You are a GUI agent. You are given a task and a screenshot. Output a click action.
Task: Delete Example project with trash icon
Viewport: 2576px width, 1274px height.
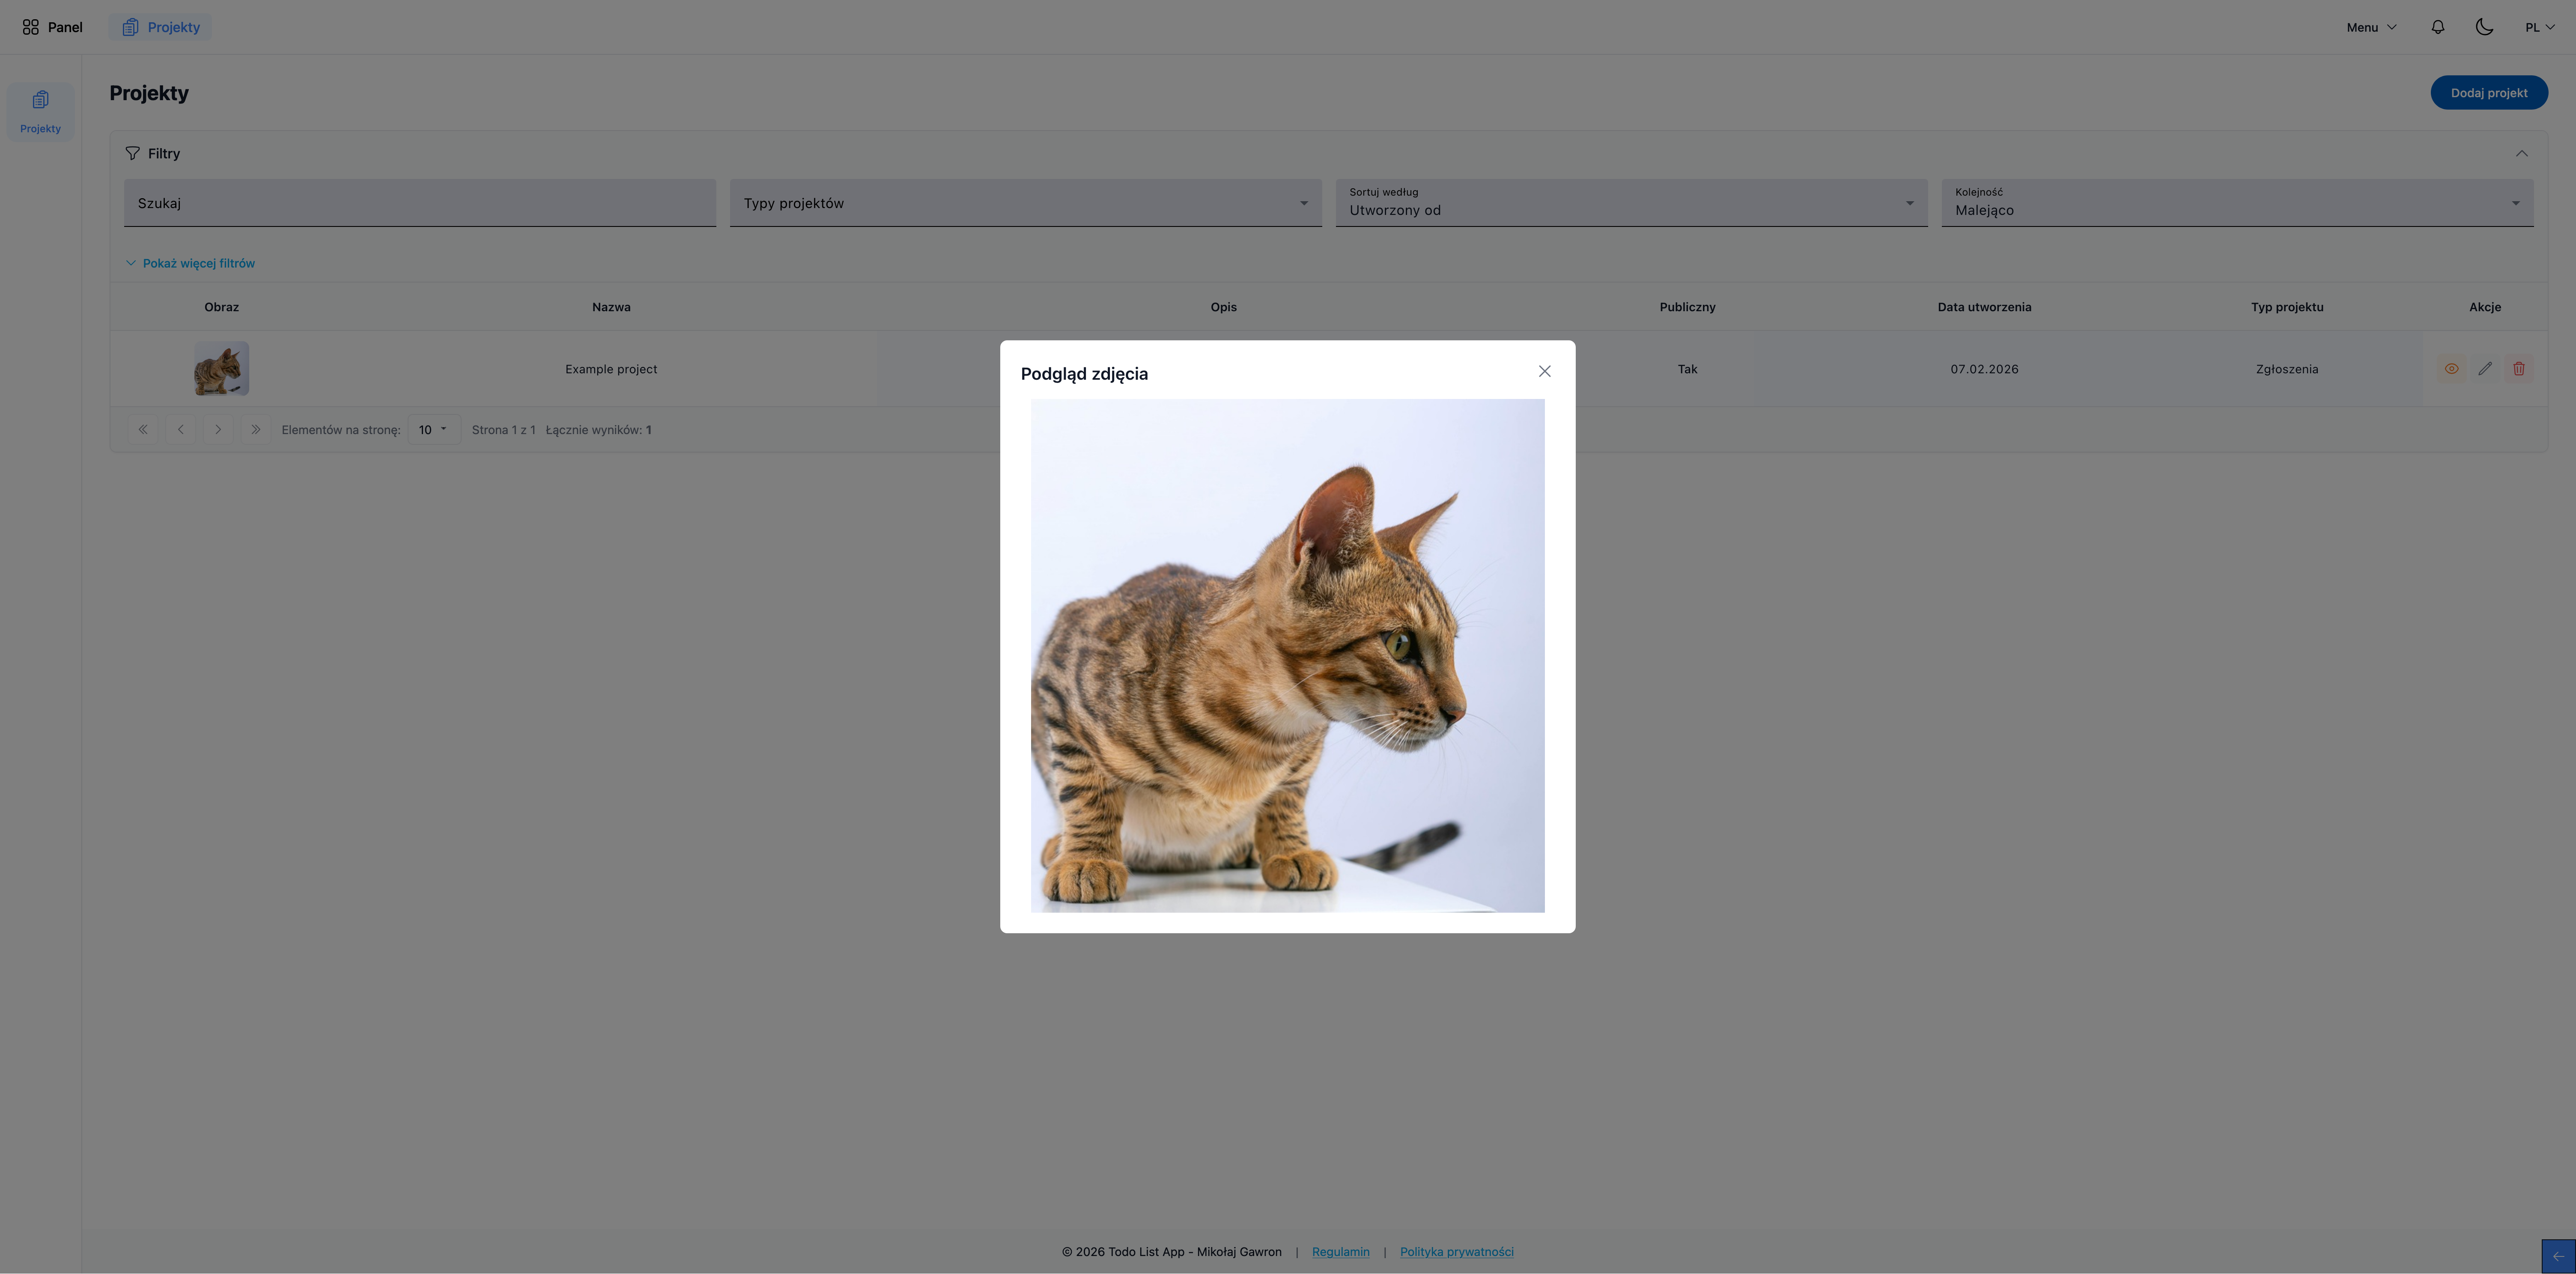(2519, 369)
